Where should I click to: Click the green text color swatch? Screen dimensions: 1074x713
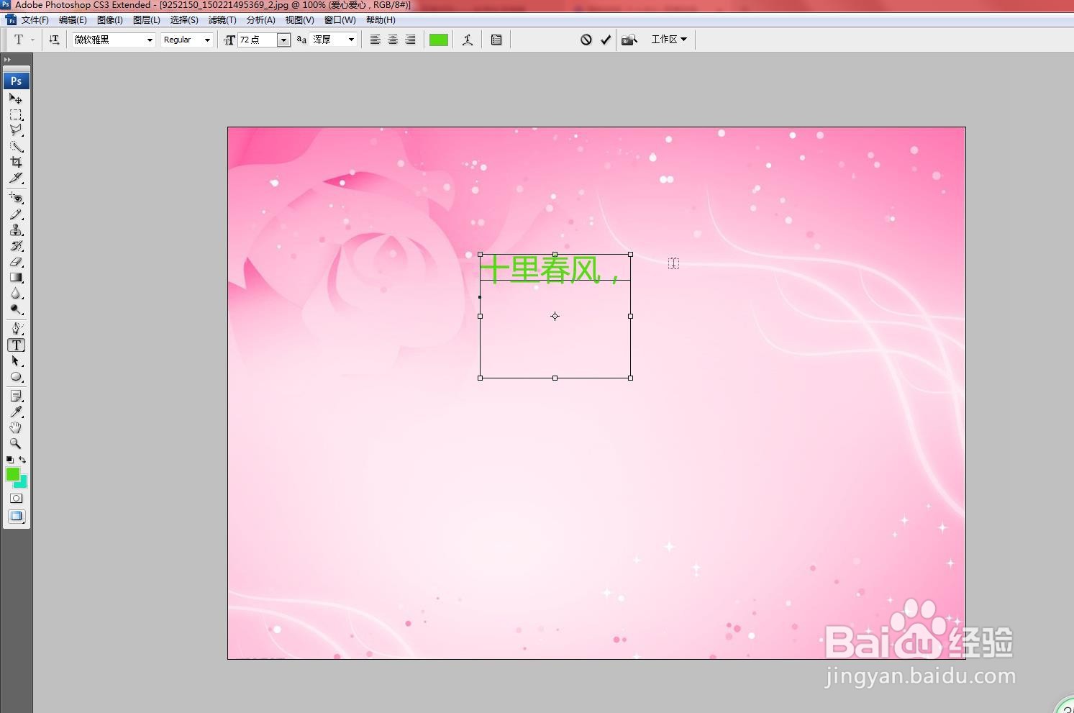click(439, 40)
